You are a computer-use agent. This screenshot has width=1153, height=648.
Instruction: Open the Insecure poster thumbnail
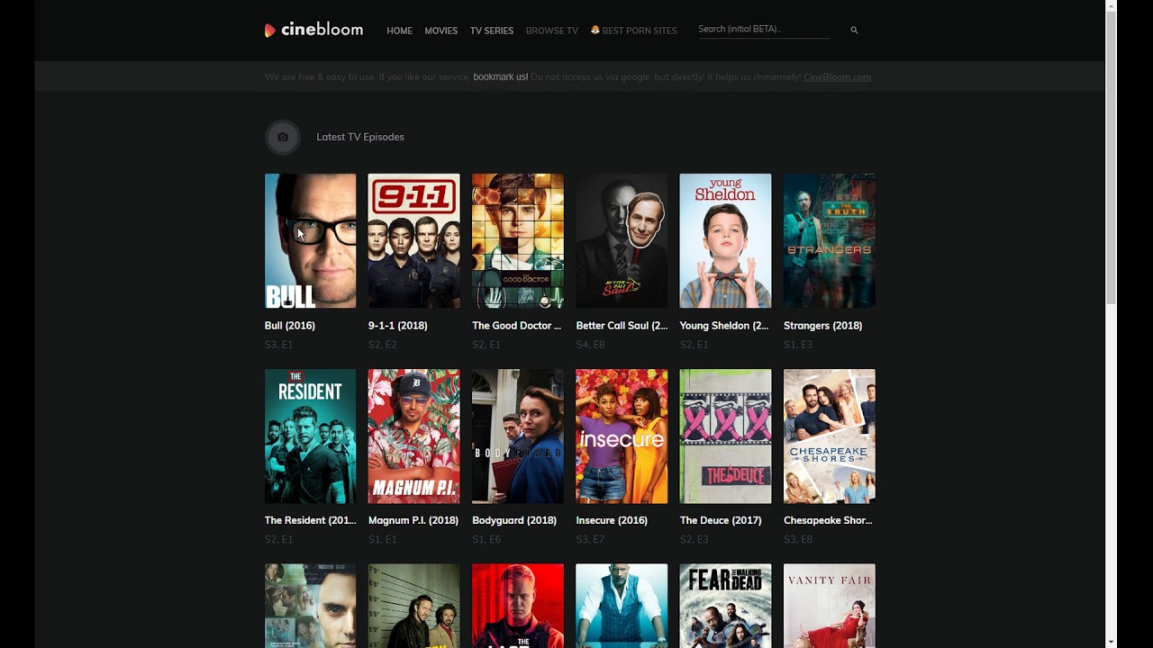[x=622, y=436]
